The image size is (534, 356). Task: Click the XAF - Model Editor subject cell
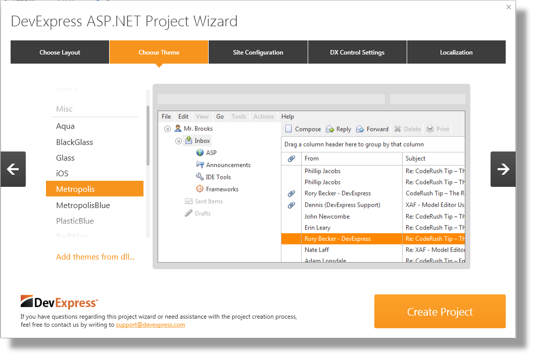click(x=434, y=205)
